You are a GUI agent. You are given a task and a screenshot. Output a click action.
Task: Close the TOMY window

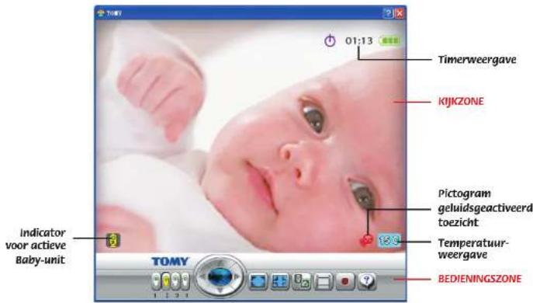coord(400,13)
